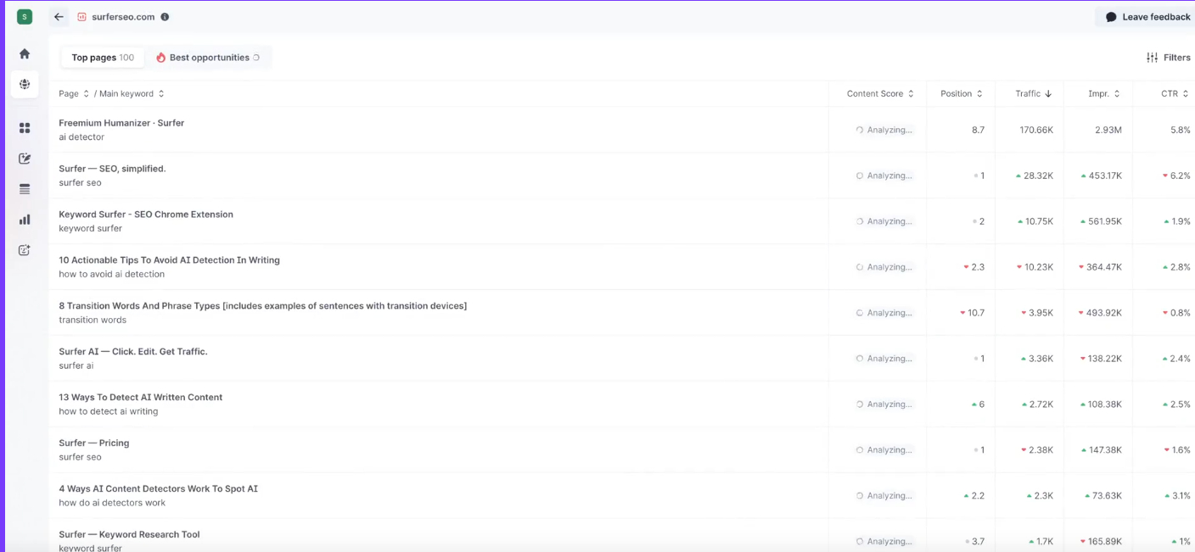Image resolution: width=1195 pixels, height=552 pixels.
Task: Open the Surfer — SEO, simplified. page
Action: pos(112,169)
